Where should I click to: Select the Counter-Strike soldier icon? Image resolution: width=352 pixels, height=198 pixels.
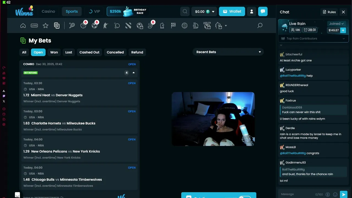(106, 26)
